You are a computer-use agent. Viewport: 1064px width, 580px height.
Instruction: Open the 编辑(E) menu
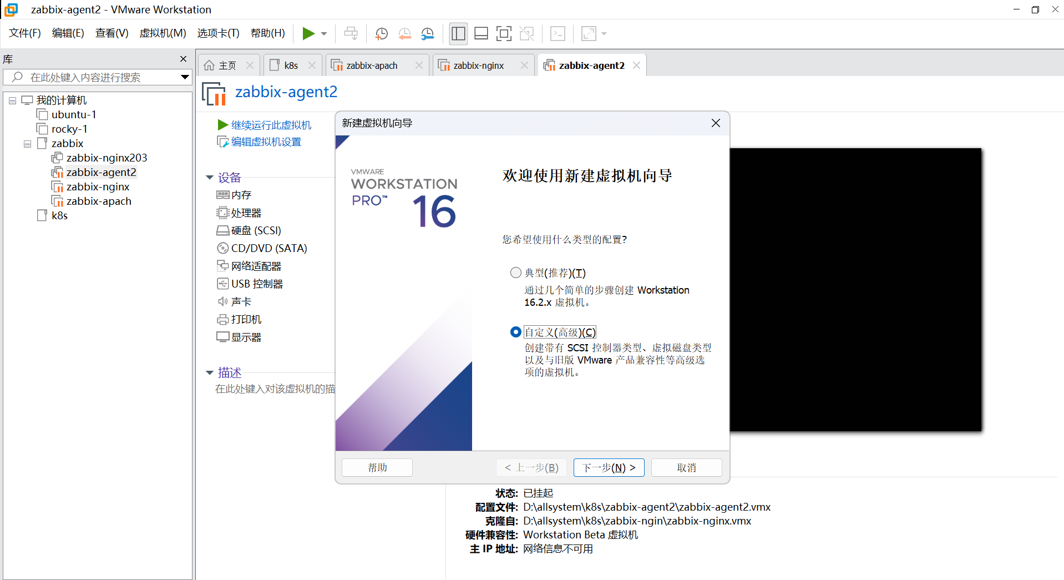pos(68,33)
